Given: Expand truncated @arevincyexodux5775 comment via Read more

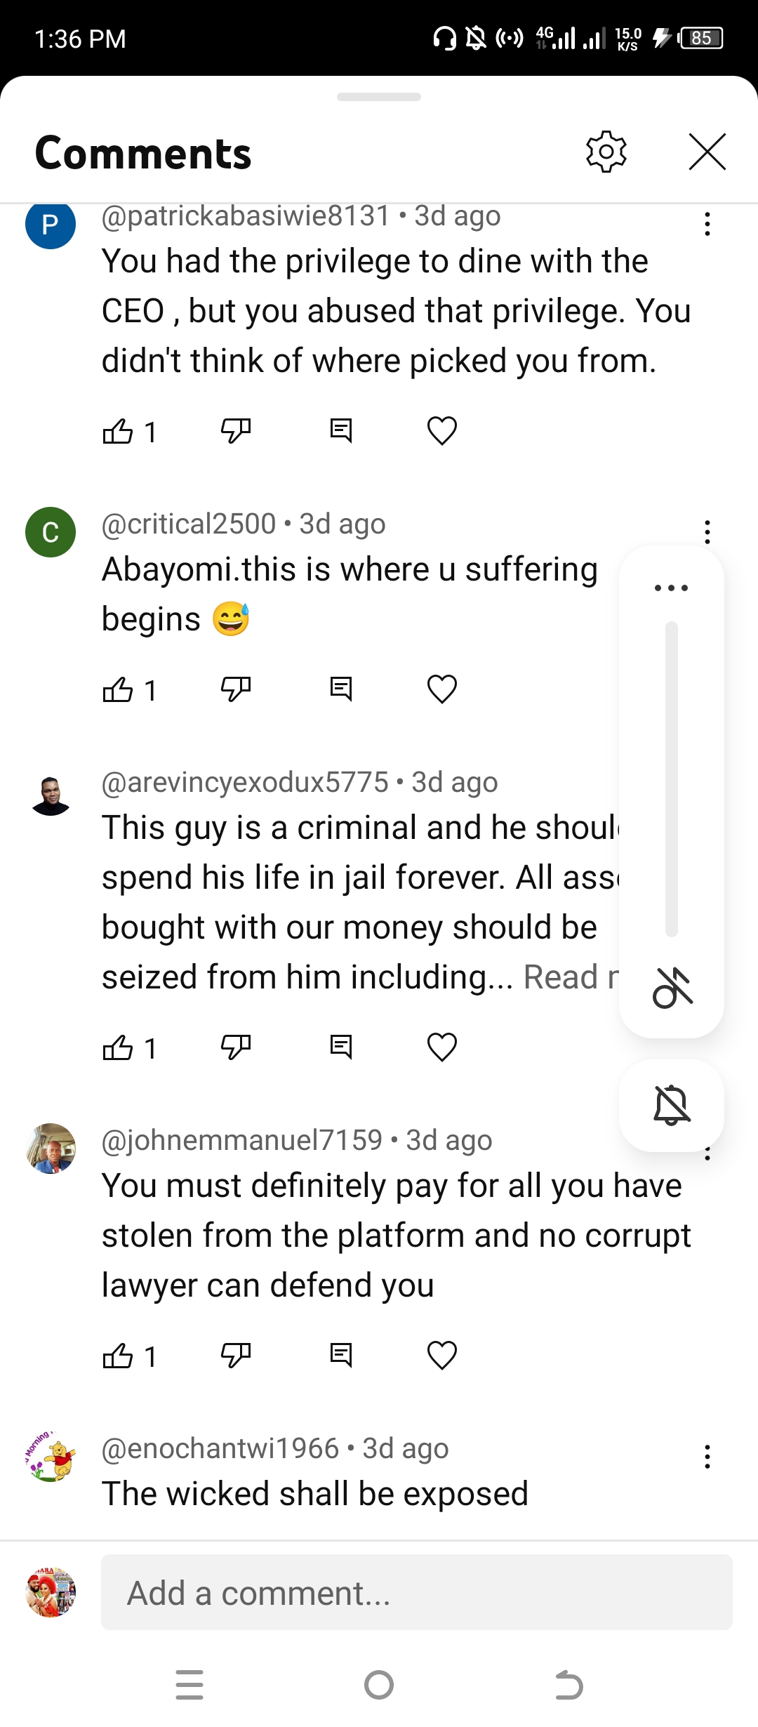Looking at the screenshot, I should [x=570, y=977].
